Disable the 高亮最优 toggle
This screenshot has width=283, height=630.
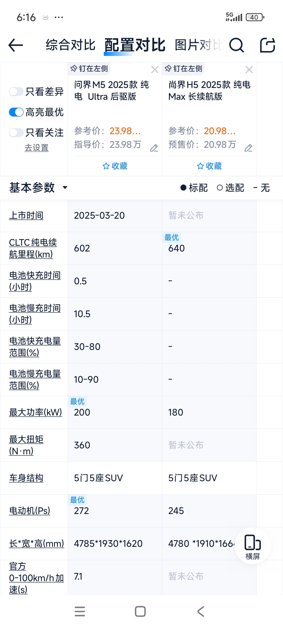pos(16,112)
